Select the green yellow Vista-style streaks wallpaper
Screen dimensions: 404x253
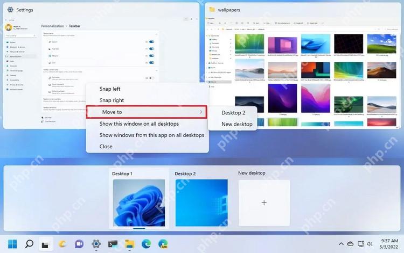pos(349,70)
